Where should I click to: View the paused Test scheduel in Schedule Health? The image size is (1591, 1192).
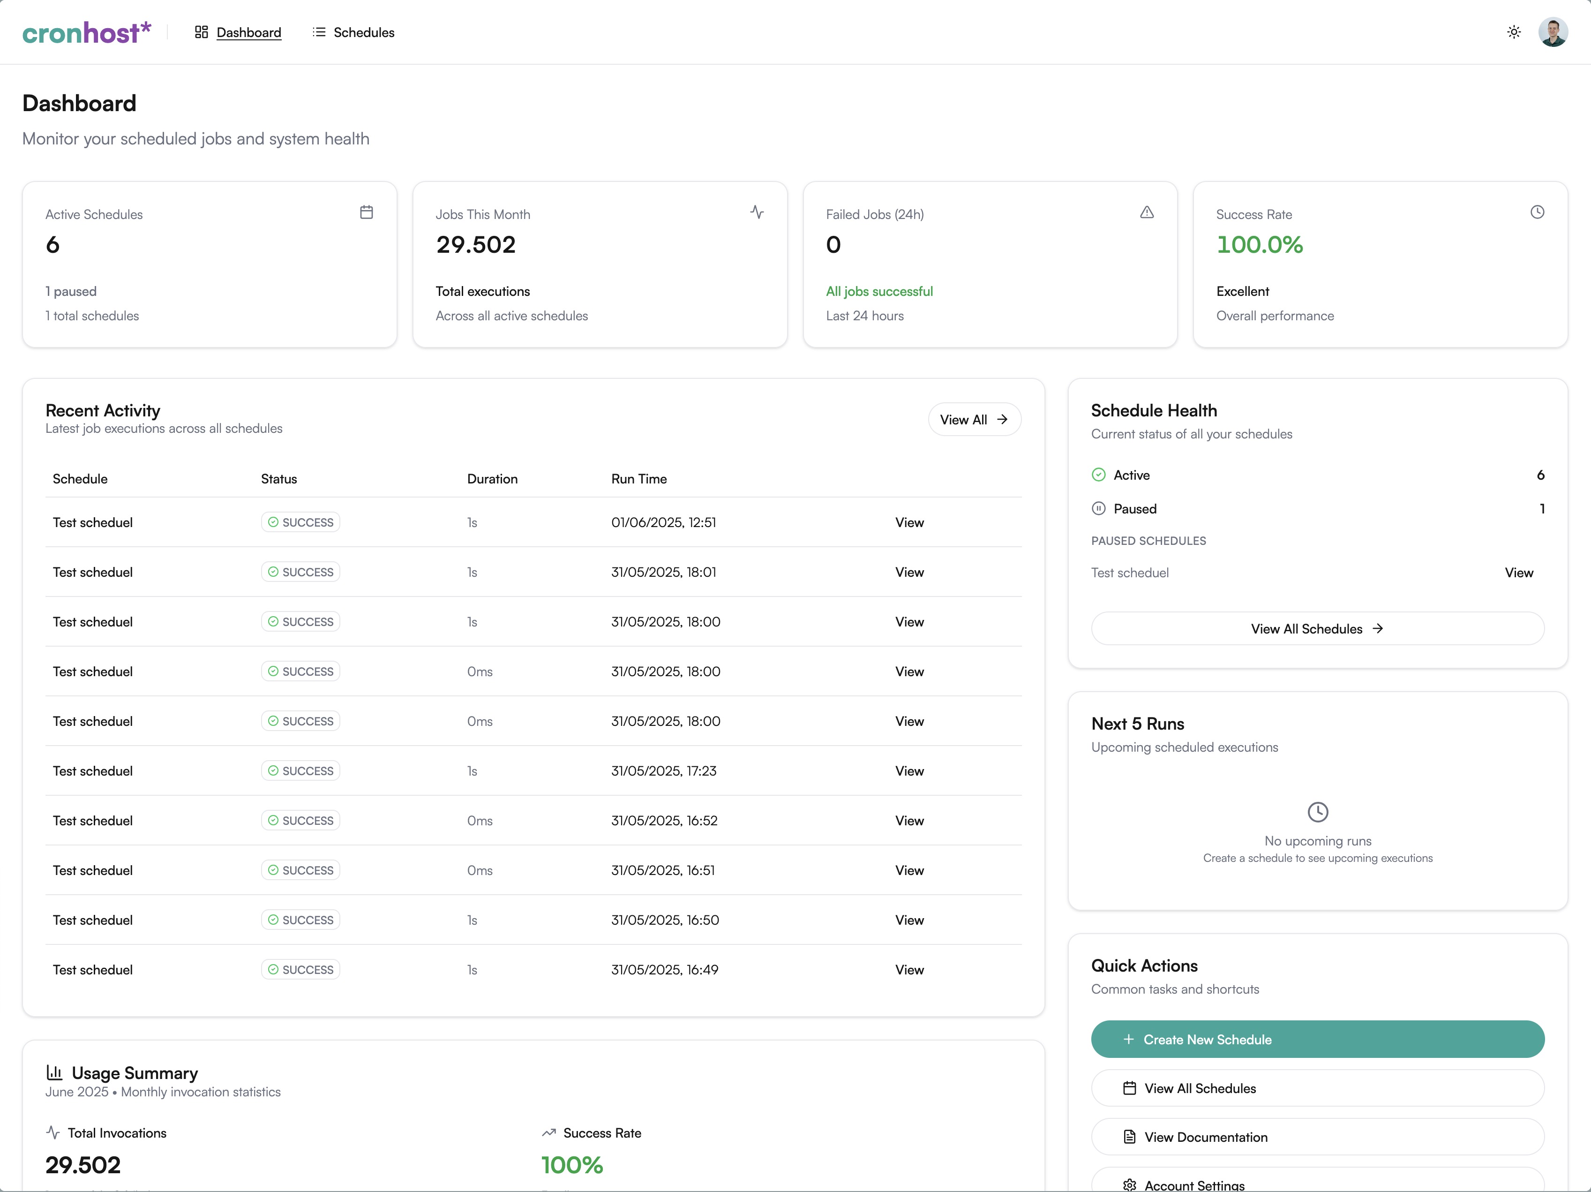tap(1518, 573)
